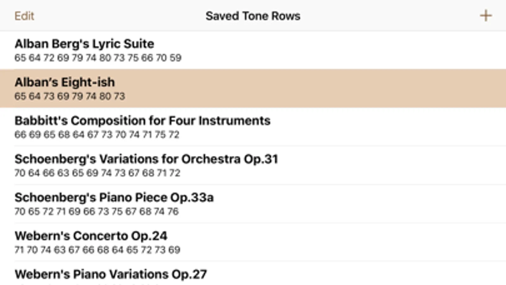This screenshot has width=506, height=285.
Task: Click the note numbers beneath Op.33a
Action: (x=97, y=212)
